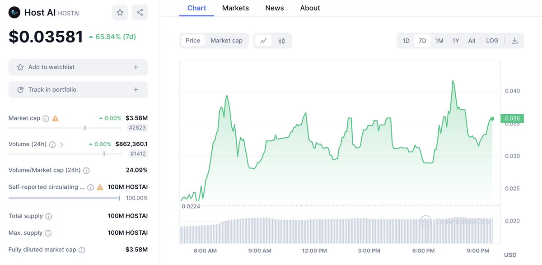Click the plus icon on Track in portfolio
The image size is (542, 265).
pos(136,89)
